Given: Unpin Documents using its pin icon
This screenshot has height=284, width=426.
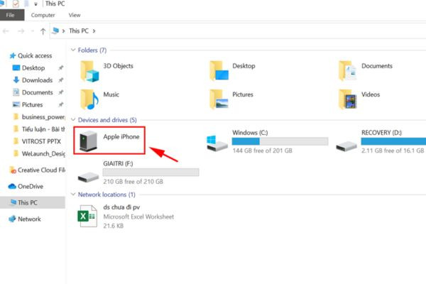Looking at the screenshot, I should [x=61, y=92].
